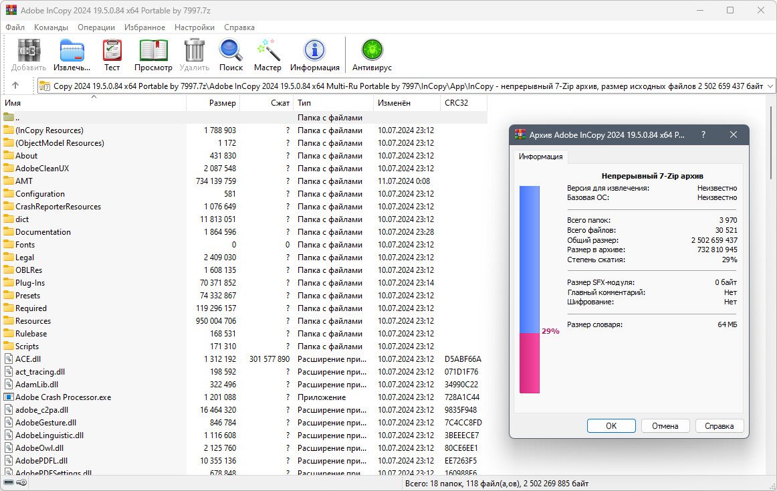Go up one folder level arrow
777x491 pixels.
pyautogui.click(x=15, y=86)
